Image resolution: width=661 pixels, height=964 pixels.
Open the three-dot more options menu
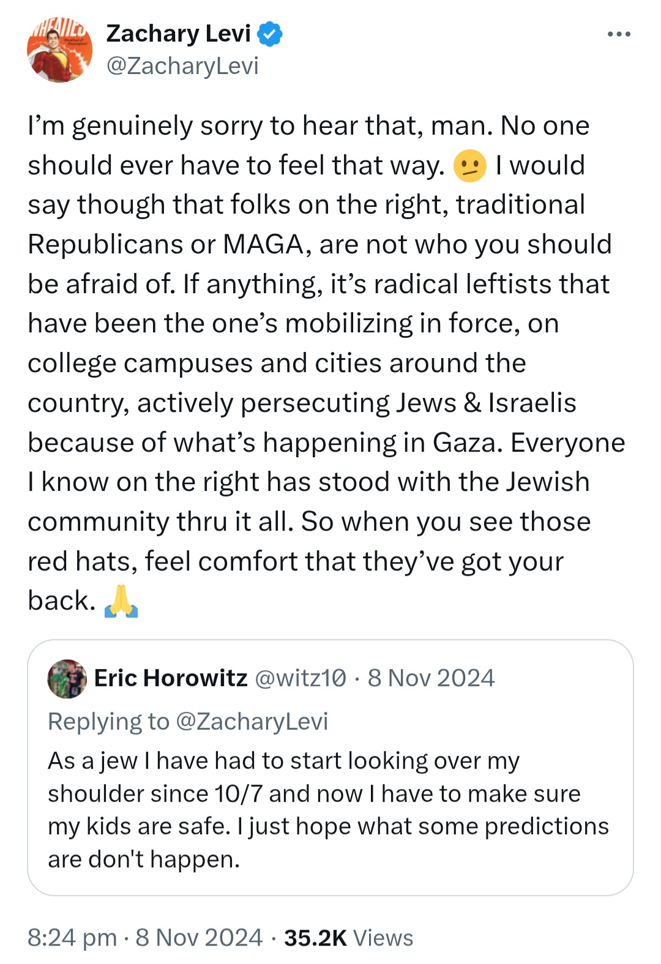(619, 34)
